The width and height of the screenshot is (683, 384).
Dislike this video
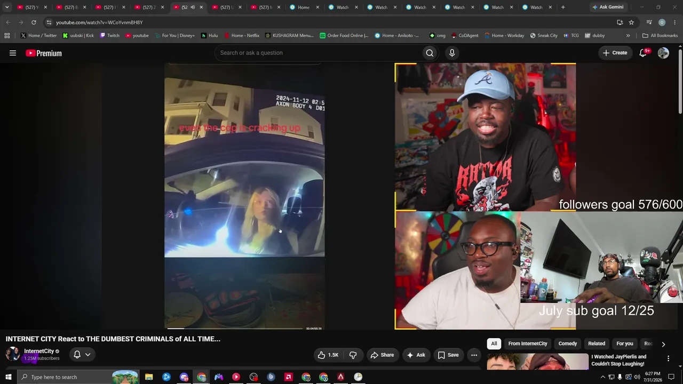(353, 355)
